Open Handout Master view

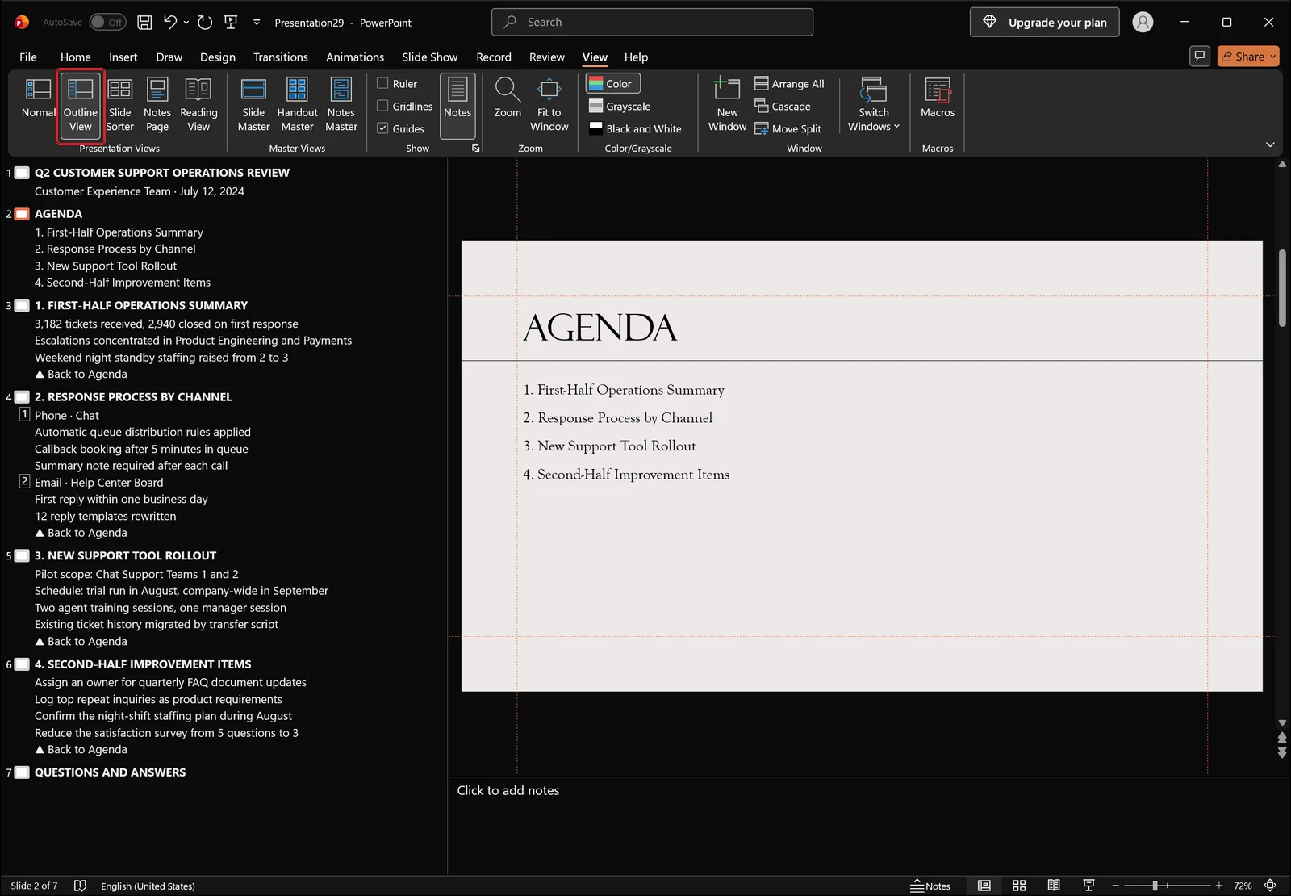pos(297,105)
